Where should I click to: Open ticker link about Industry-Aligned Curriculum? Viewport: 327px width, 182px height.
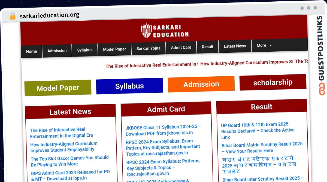pyautogui.click(x=246, y=63)
